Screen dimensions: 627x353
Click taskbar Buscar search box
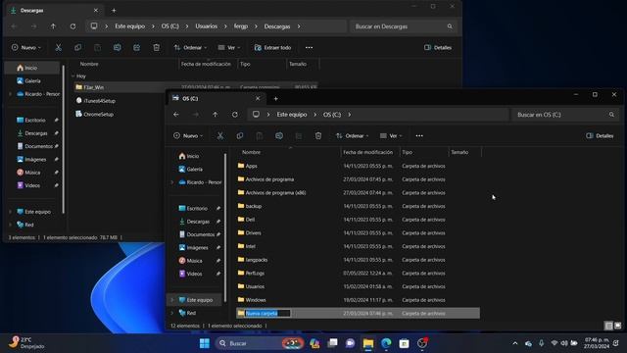coord(260,343)
